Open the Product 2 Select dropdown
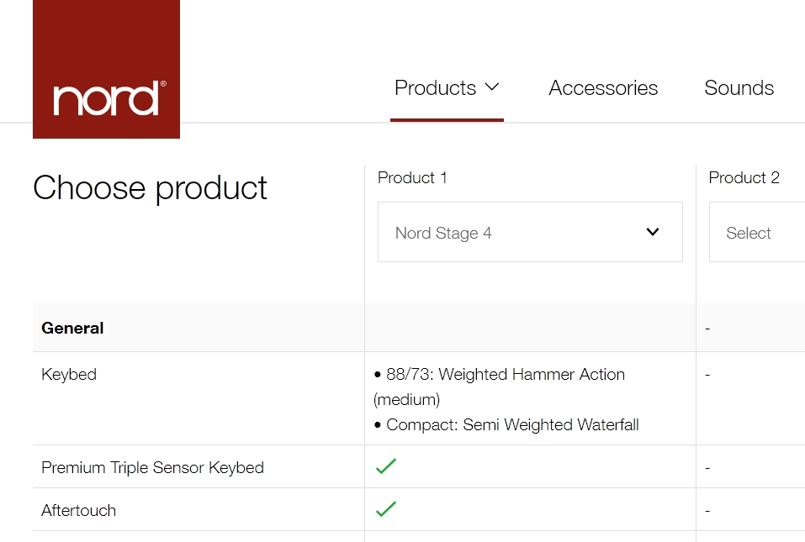This screenshot has height=542, width=805. click(x=757, y=233)
